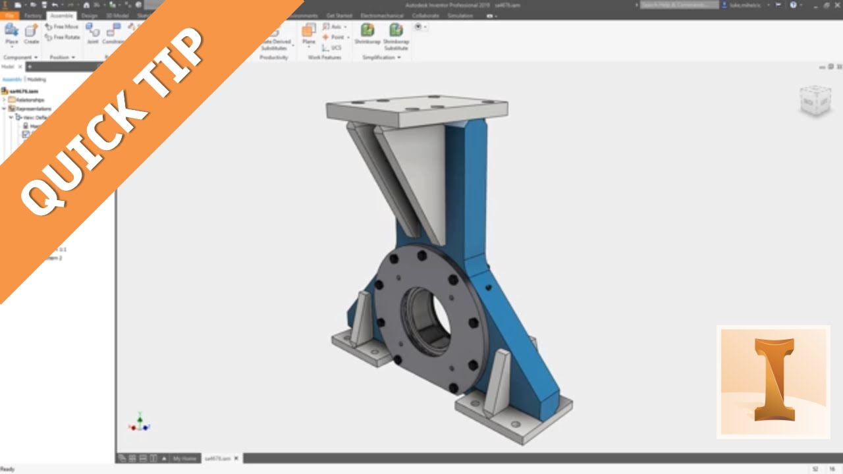This screenshot has height=474, width=843.
Task: Open the Axis dropdown arrow
Action: tap(345, 27)
